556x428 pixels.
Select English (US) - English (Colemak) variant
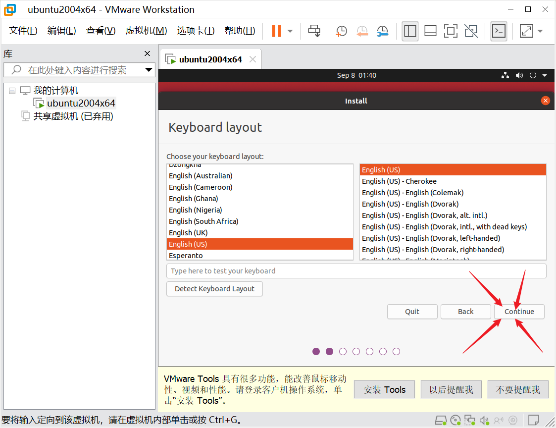(453, 192)
